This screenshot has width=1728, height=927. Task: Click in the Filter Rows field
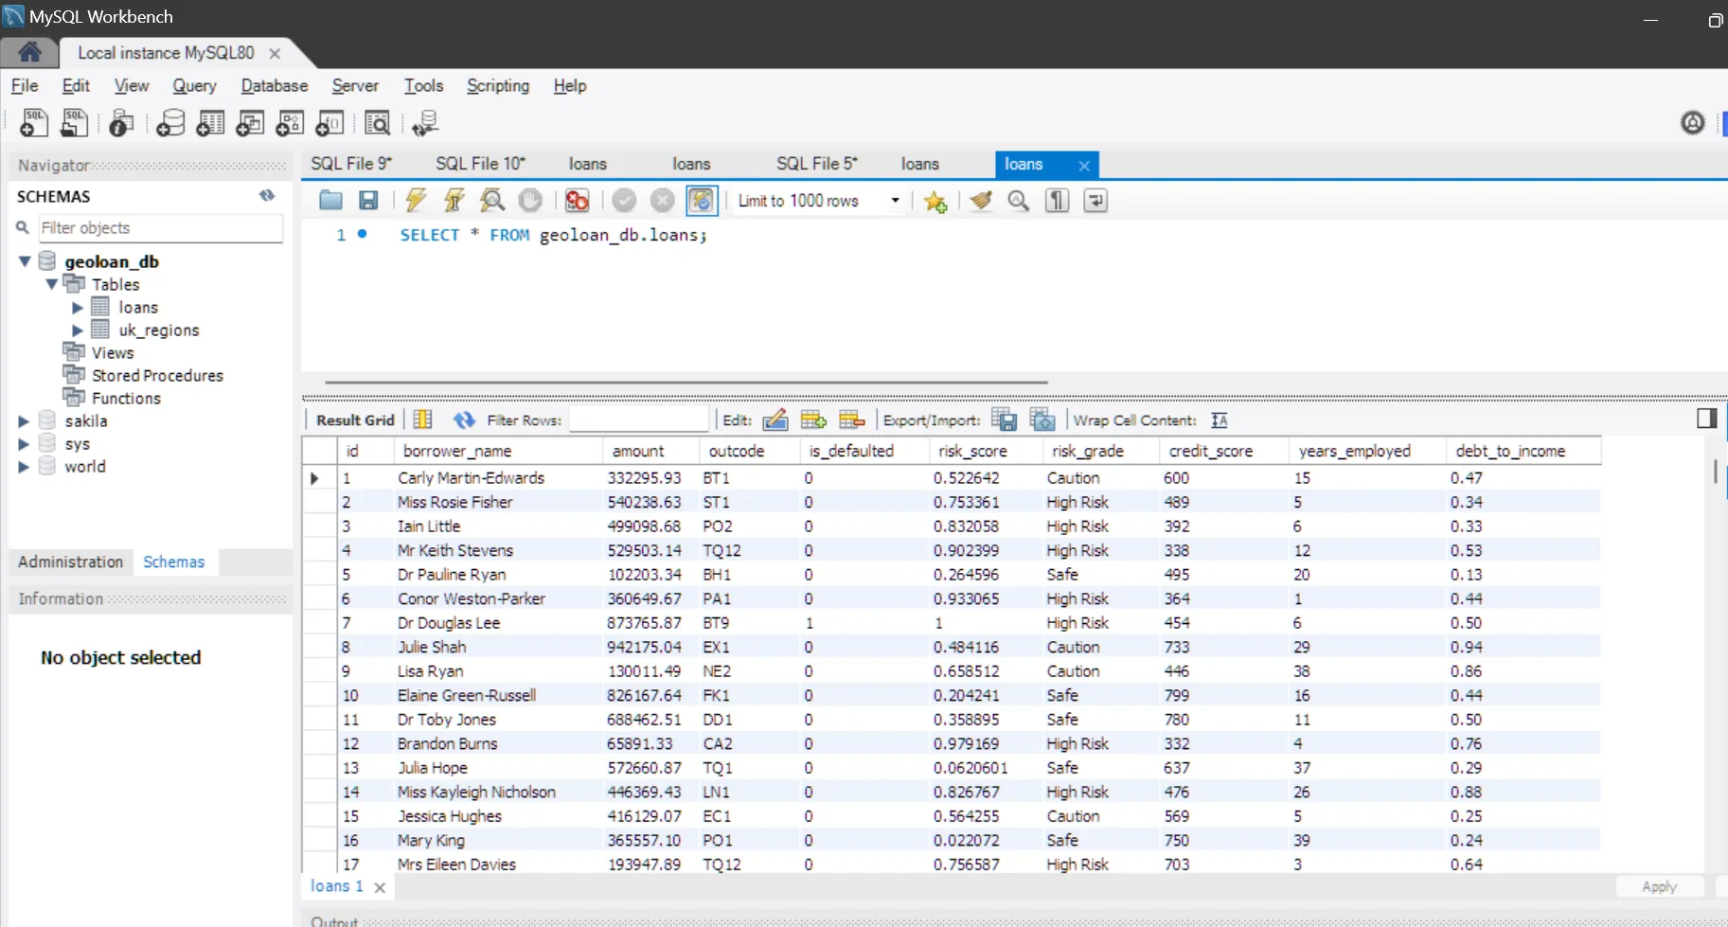pos(639,419)
